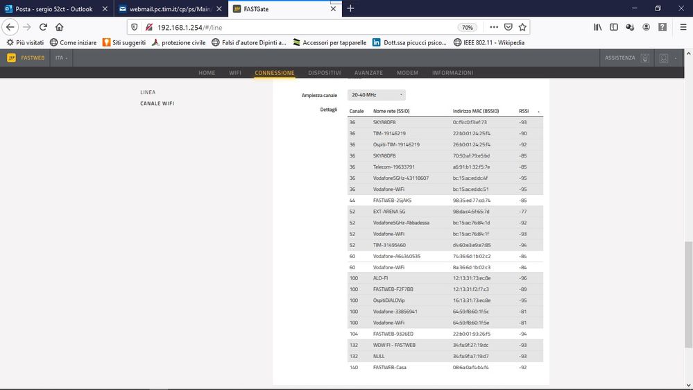Screen dimensions: 693x390
Task: Open new browser tab with plus
Action: 350,8
